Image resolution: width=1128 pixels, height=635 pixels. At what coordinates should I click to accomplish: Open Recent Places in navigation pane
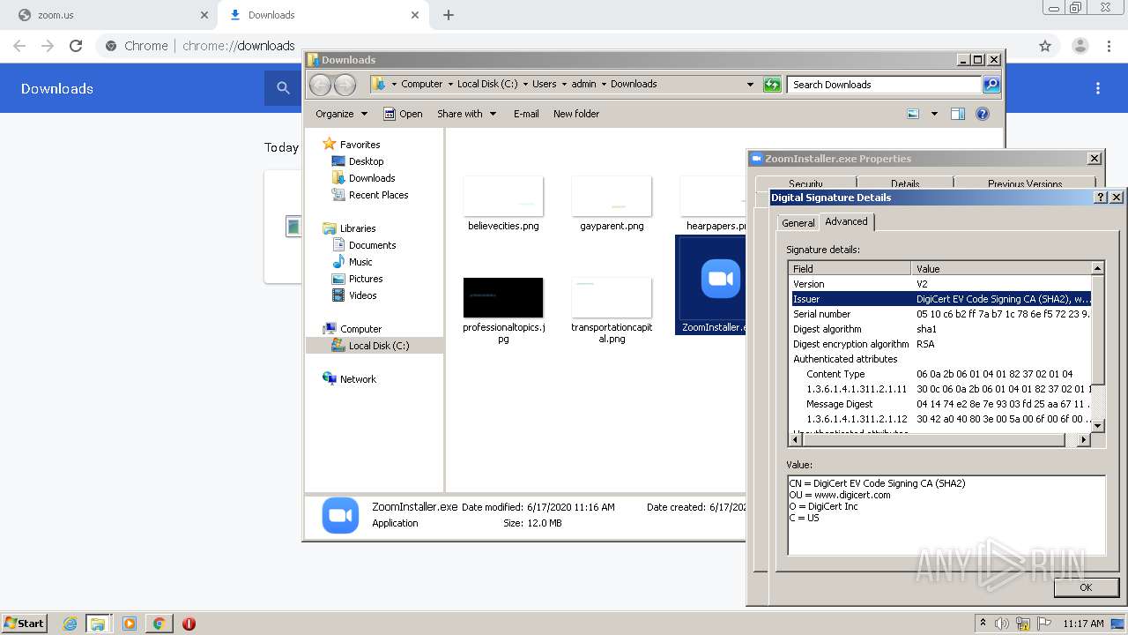(378, 195)
